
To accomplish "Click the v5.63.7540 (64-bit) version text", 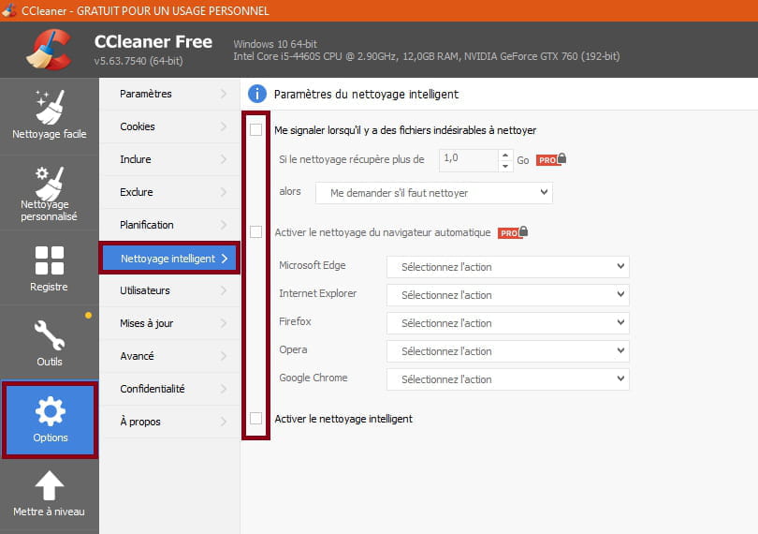I will 138,61.
